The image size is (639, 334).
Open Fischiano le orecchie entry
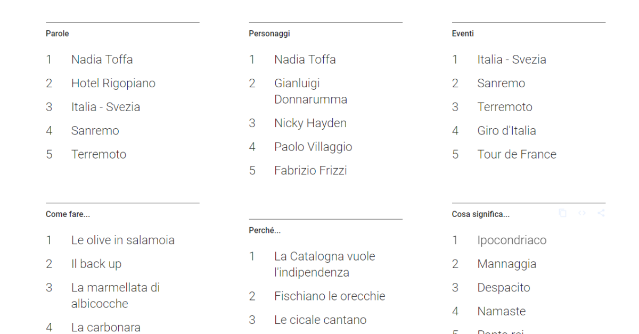[330, 296]
